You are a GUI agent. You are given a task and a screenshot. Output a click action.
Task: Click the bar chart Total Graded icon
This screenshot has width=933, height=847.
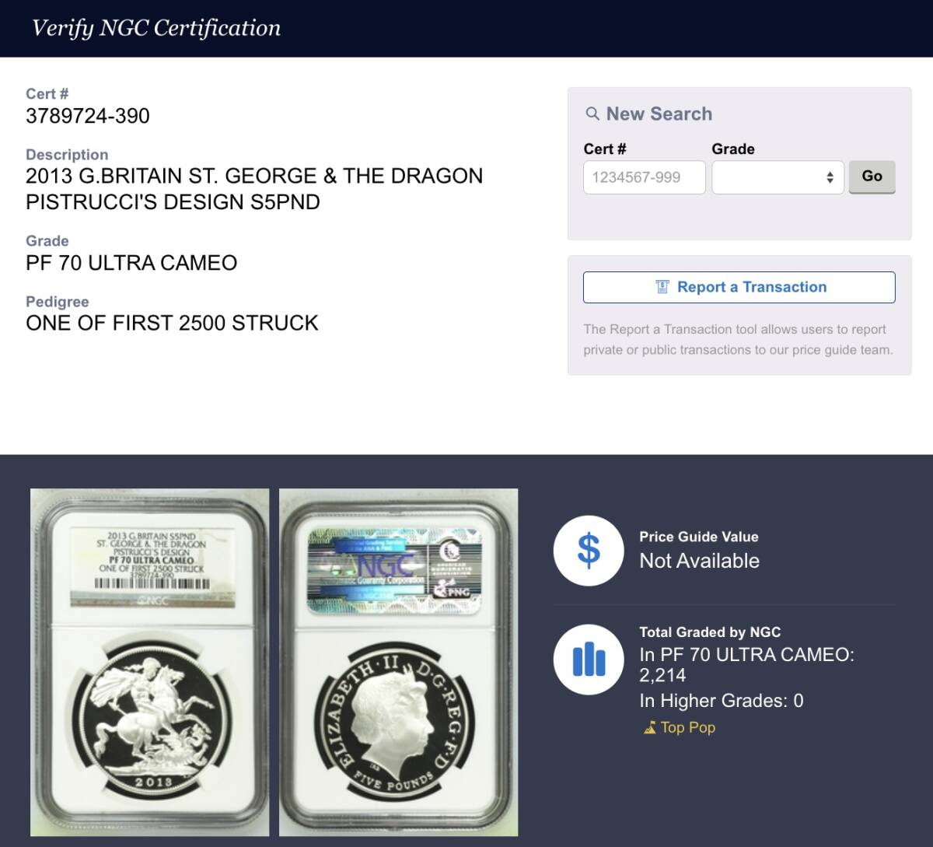pos(589,660)
